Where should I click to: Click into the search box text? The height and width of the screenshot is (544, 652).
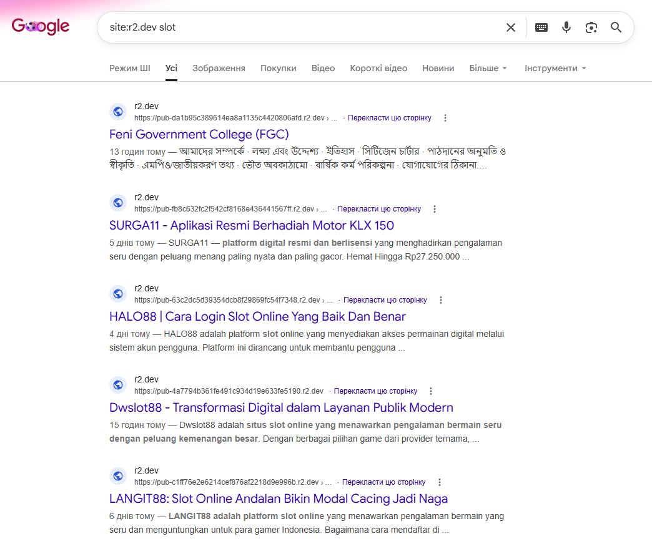point(142,27)
